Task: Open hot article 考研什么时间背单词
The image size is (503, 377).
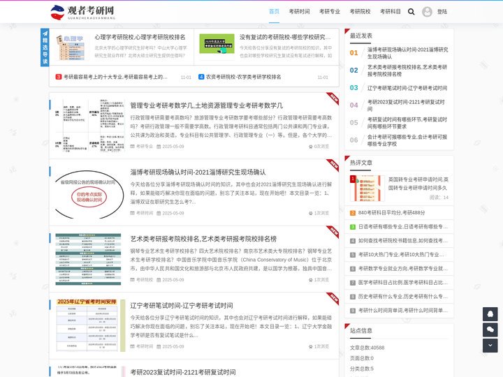Action: point(403,310)
